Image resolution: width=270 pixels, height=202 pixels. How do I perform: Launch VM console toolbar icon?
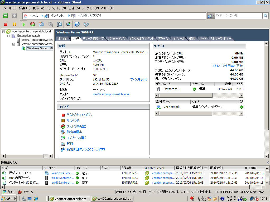click(x=68, y=24)
